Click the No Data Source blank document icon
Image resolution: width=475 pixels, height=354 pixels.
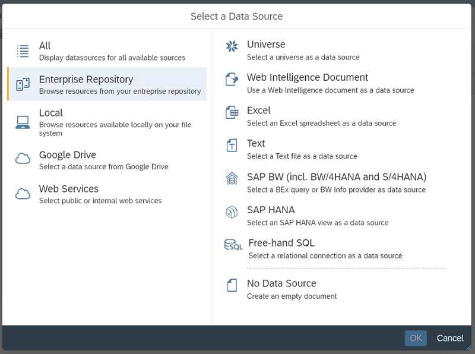(232, 285)
